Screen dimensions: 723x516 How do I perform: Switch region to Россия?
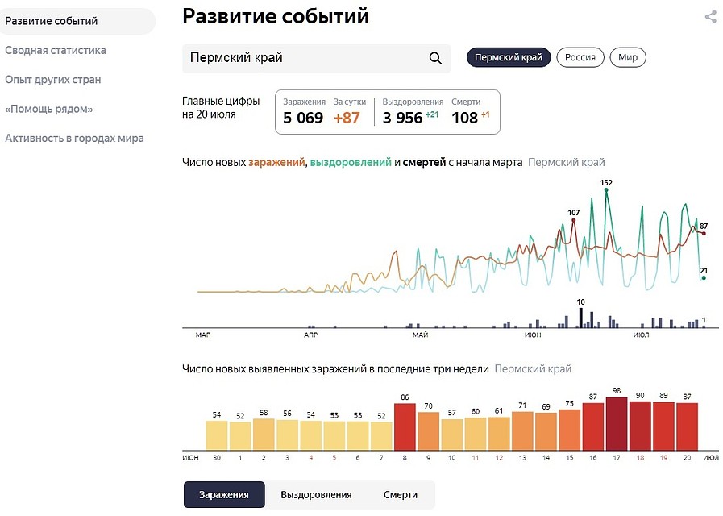click(580, 57)
